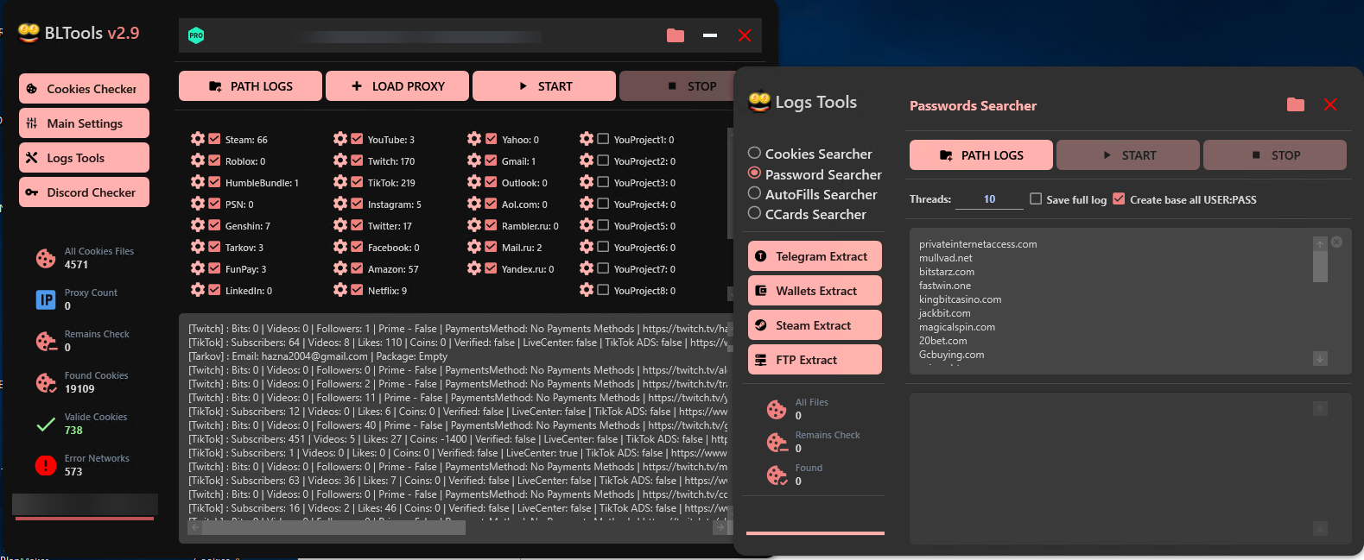1364x560 pixels.
Task: Open settings gear for Steam service
Action: (x=198, y=139)
